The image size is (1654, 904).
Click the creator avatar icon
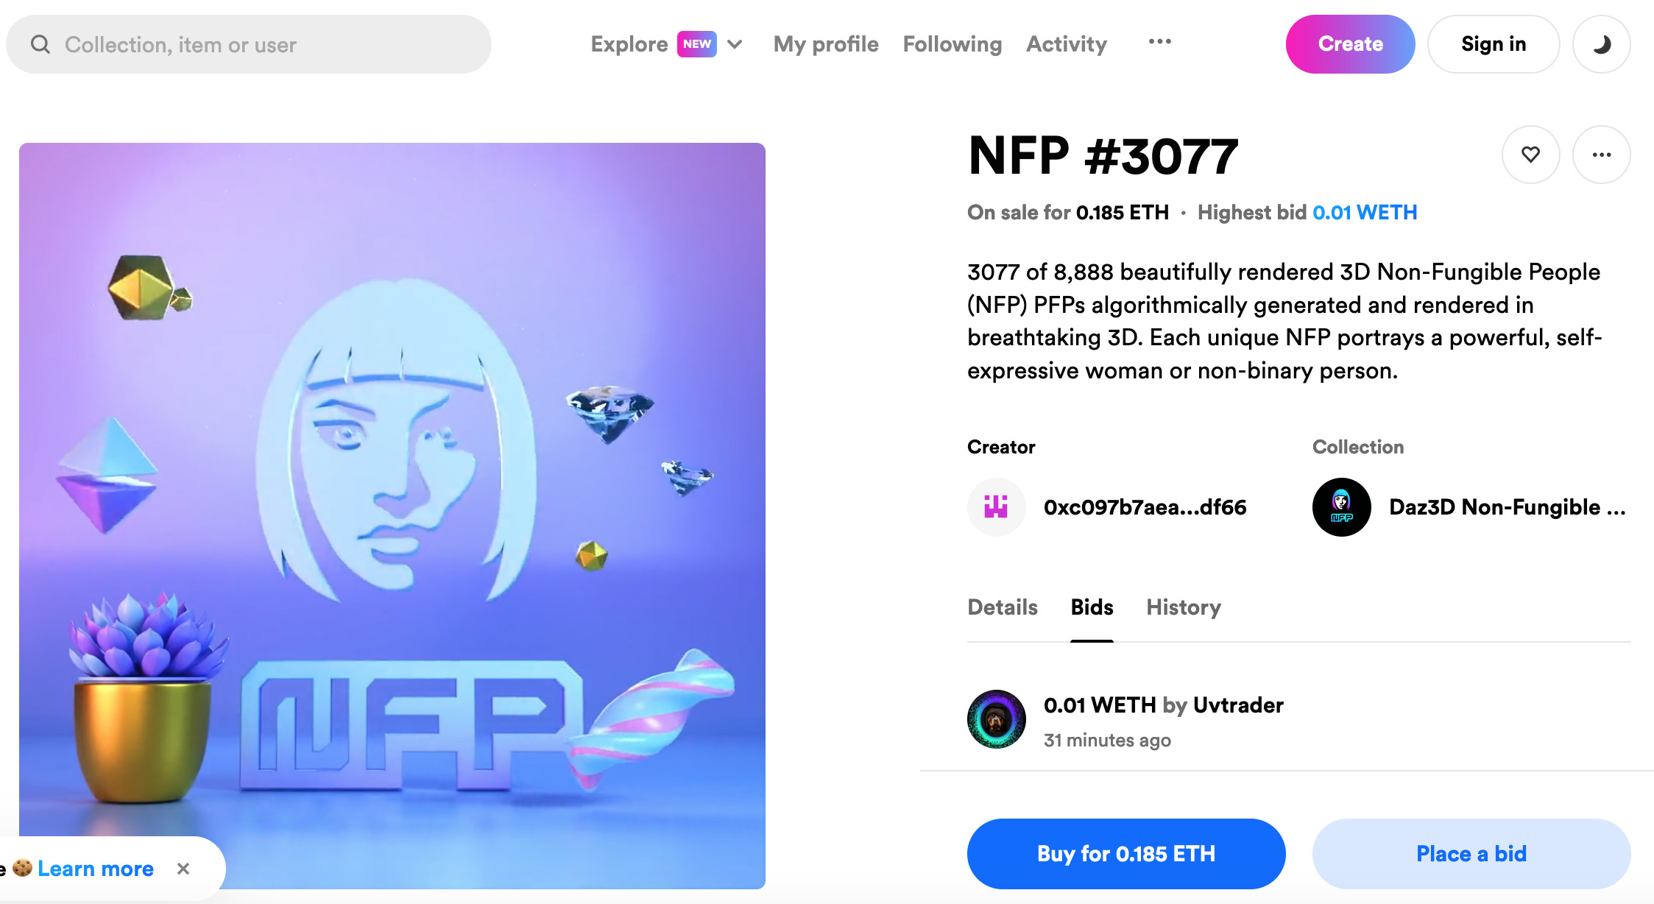996,507
